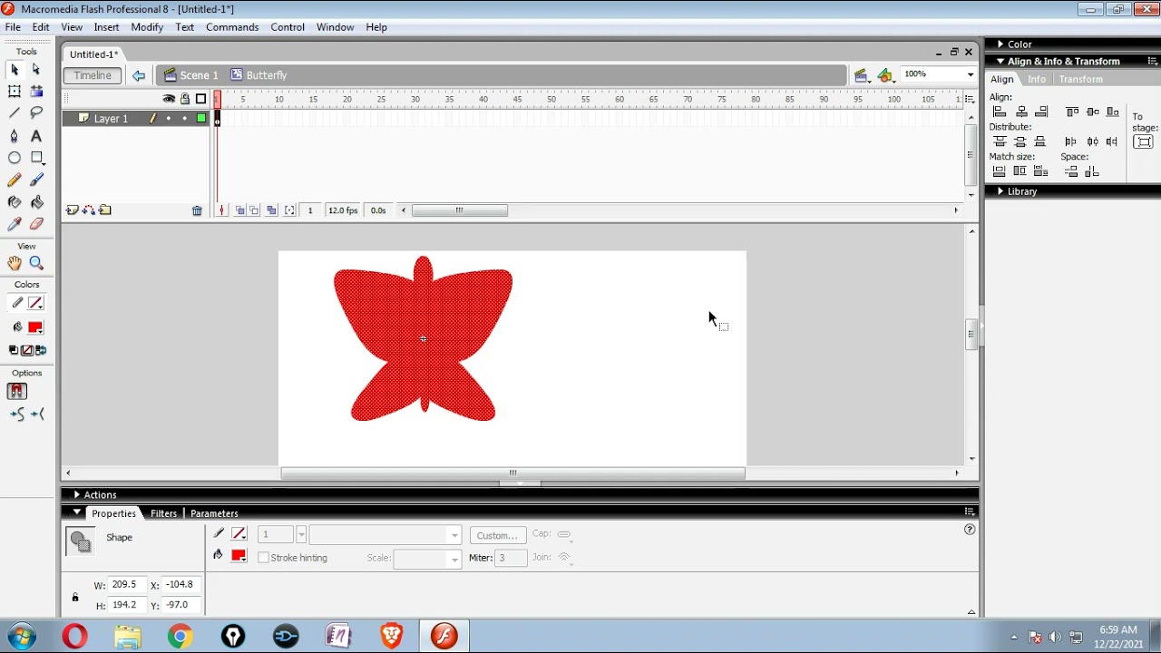
Task: Expand the Actions panel
Action: (x=76, y=495)
